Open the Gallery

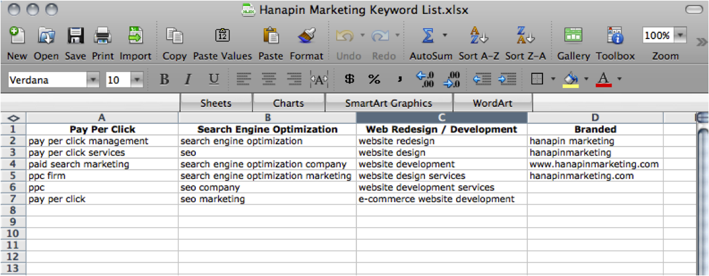click(x=573, y=35)
